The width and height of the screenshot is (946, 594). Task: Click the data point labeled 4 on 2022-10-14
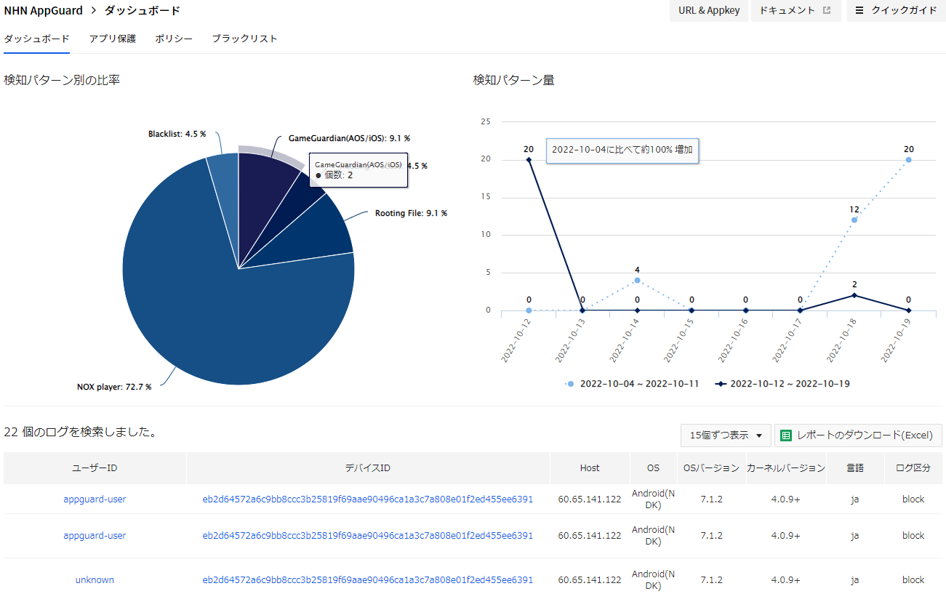click(637, 280)
